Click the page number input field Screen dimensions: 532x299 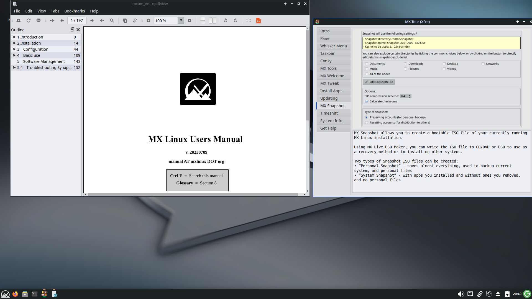click(x=77, y=20)
